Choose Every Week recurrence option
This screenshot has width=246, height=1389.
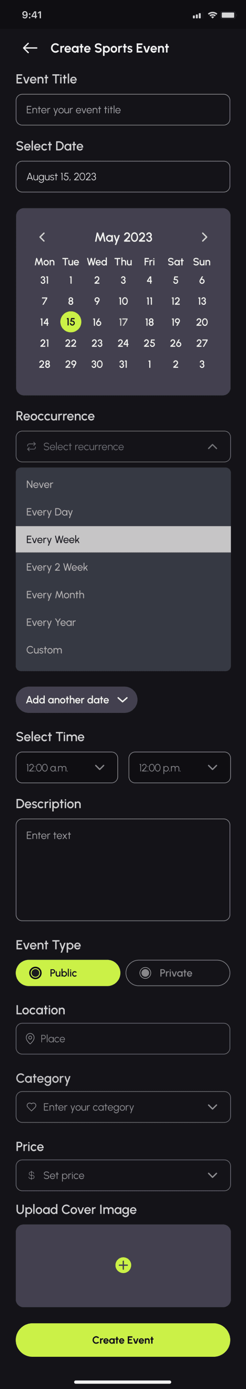click(x=123, y=539)
